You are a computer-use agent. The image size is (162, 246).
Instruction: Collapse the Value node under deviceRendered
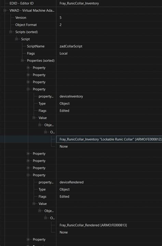pos(34,204)
